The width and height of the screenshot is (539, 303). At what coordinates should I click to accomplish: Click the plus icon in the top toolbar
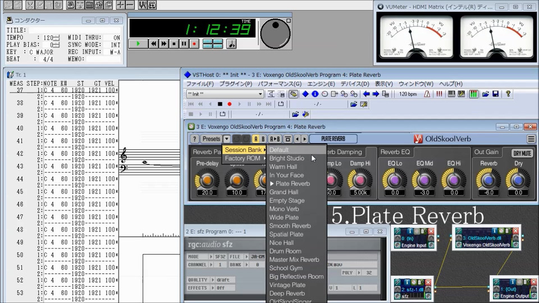tap(120, 5)
